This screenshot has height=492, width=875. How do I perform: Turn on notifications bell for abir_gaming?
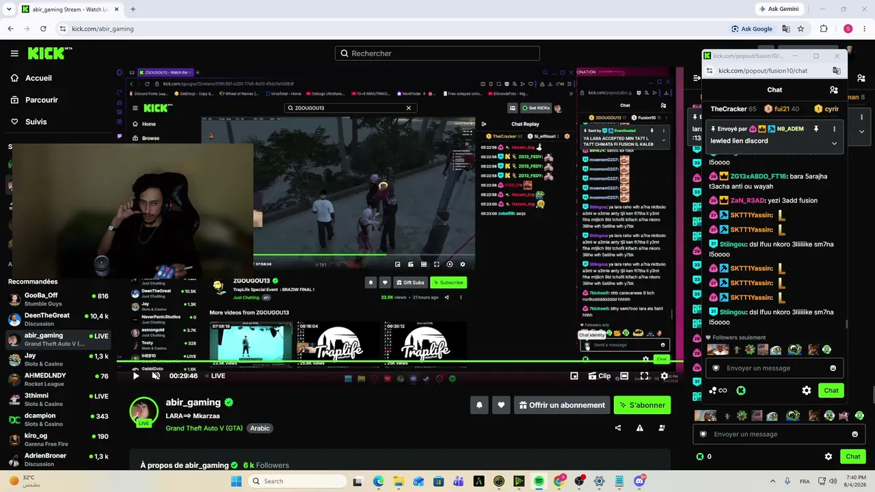tap(479, 405)
